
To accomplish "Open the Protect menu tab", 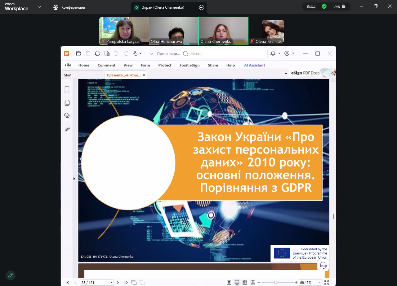I will pyautogui.click(x=165, y=65).
